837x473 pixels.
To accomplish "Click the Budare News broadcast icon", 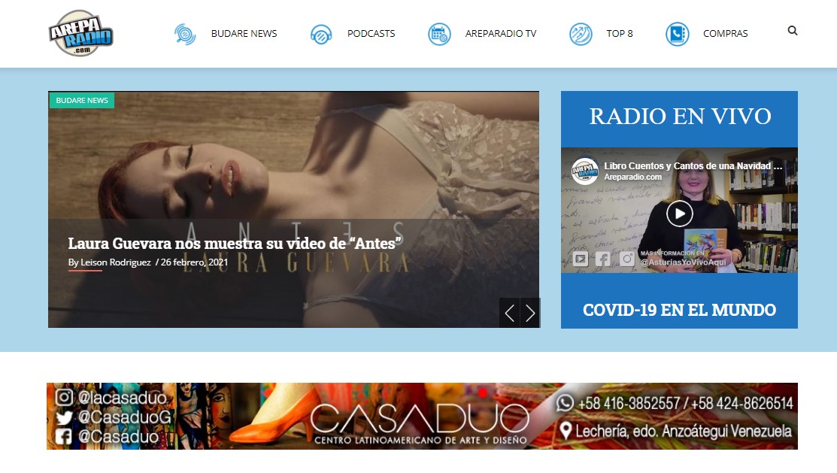I will point(185,34).
